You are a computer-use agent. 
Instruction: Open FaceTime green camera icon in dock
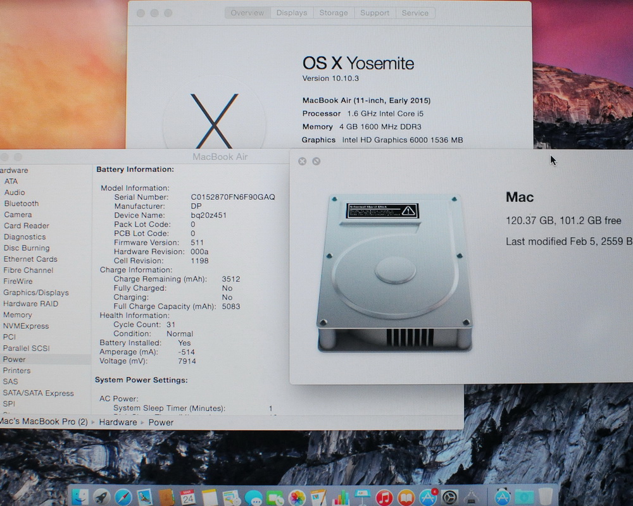click(275, 498)
